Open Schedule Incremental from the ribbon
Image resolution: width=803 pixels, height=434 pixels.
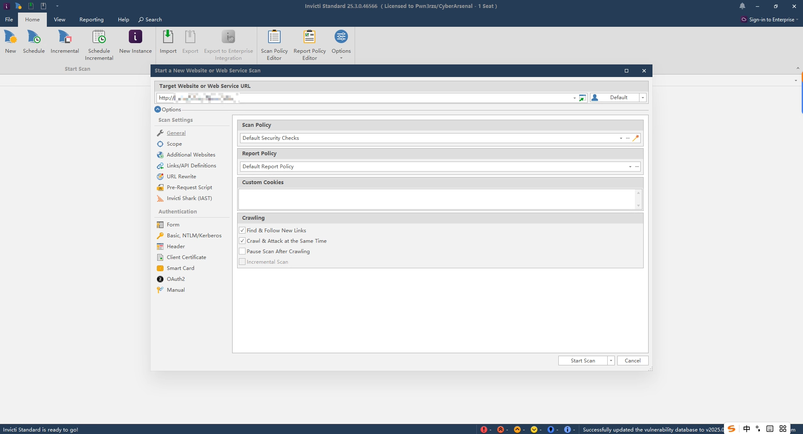click(99, 45)
